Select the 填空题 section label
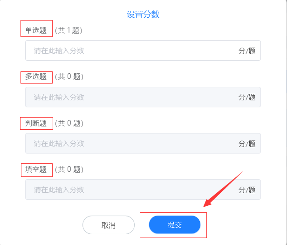Image resolution: width=287 pixels, height=245 pixels. click(36, 169)
